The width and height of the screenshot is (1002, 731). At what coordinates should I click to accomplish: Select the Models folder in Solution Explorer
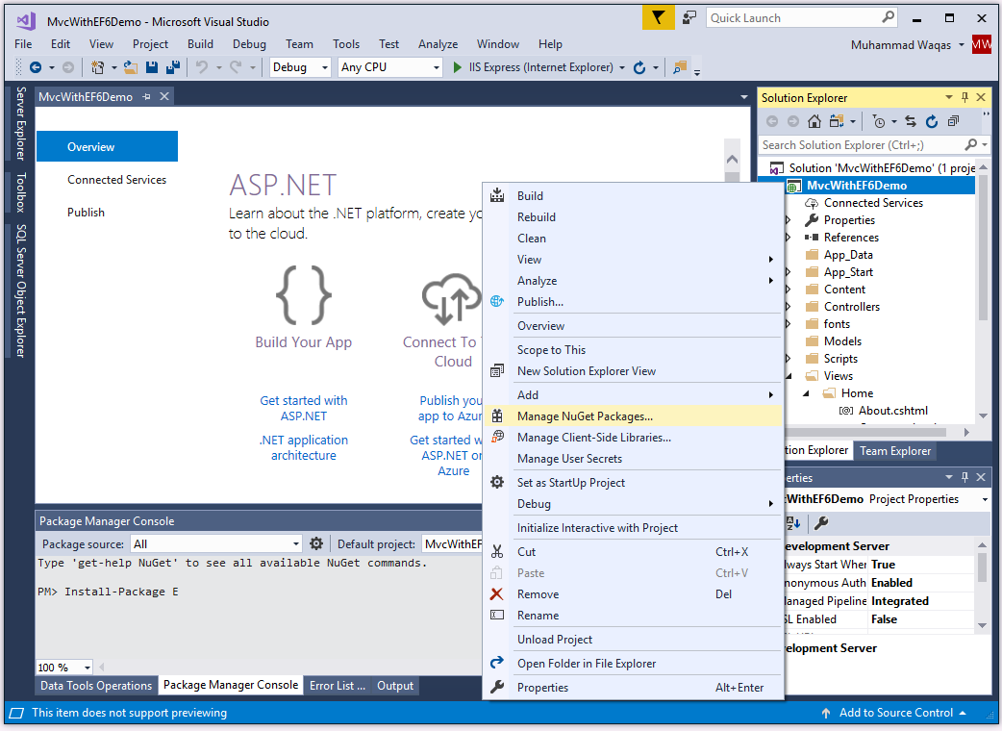point(842,341)
